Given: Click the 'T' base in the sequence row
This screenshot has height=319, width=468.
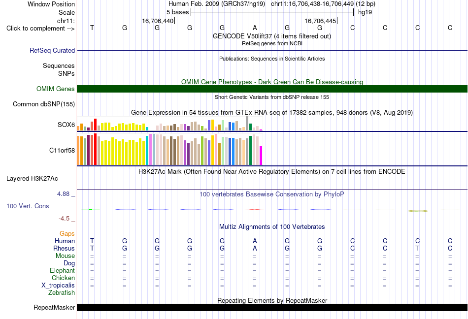Looking at the screenshot, I should tap(92, 28).
